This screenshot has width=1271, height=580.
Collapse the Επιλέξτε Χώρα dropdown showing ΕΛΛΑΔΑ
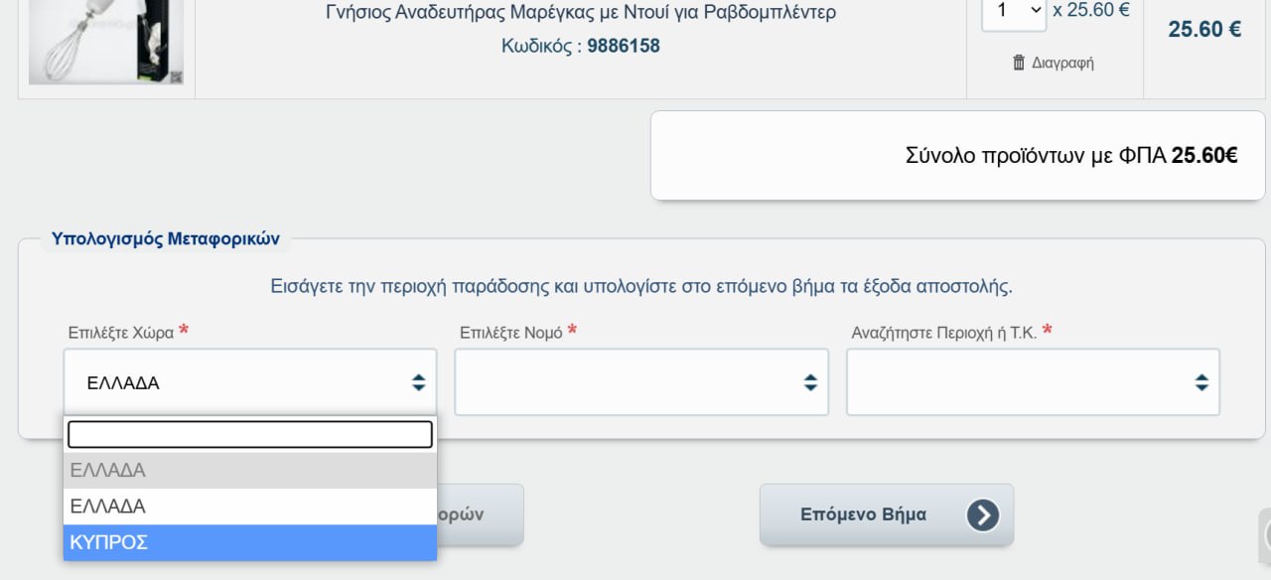[x=250, y=382]
